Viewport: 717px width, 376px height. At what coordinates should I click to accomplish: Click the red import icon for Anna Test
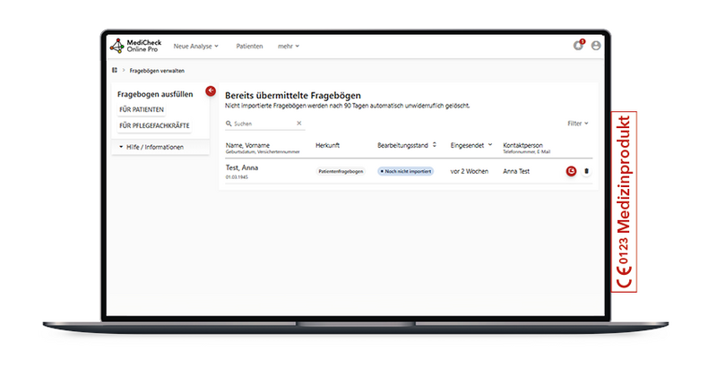pos(571,171)
